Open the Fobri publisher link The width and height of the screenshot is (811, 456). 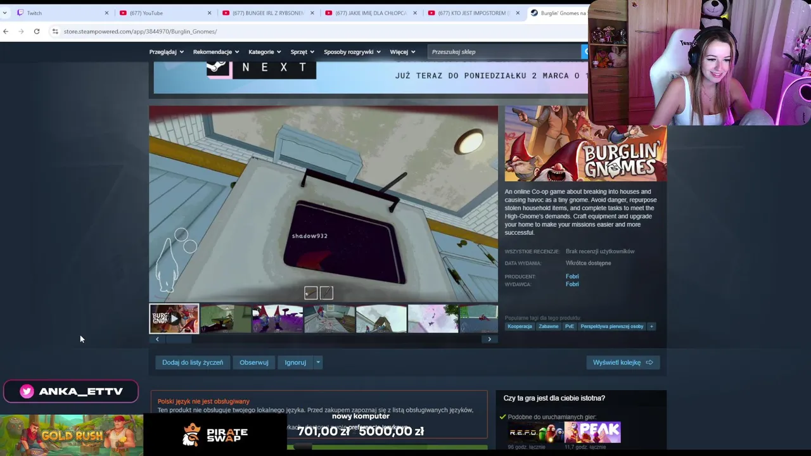tap(572, 284)
